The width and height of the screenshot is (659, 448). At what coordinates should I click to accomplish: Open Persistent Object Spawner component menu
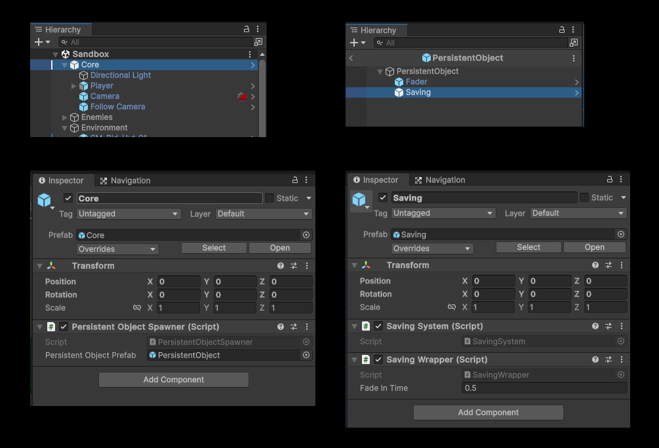pos(307,327)
